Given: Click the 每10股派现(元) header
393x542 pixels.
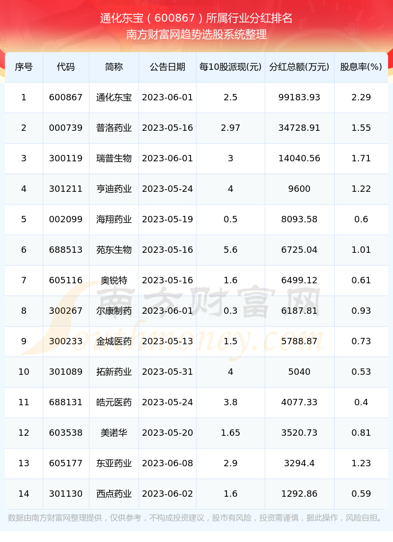Looking at the screenshot, I should tap(230, 67).
